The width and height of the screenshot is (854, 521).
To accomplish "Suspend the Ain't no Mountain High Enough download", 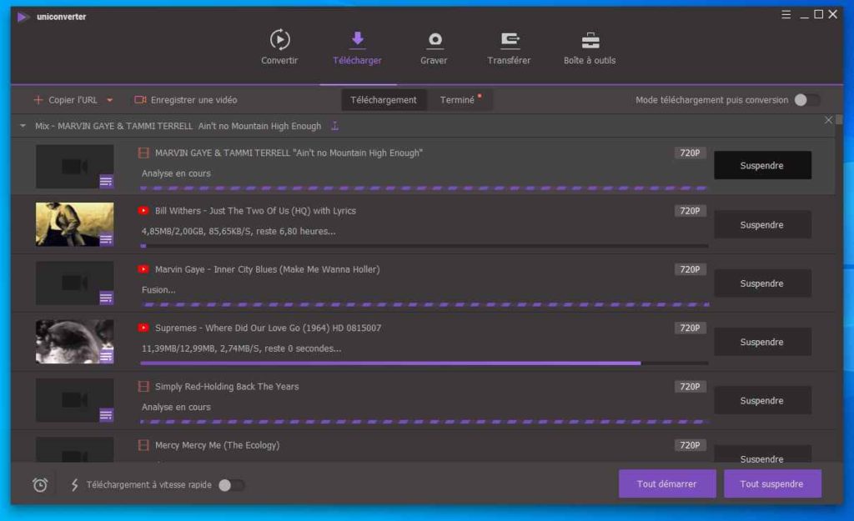I will (762, 166).
